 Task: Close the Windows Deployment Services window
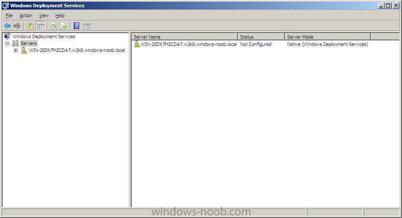[x=396, y=6]
